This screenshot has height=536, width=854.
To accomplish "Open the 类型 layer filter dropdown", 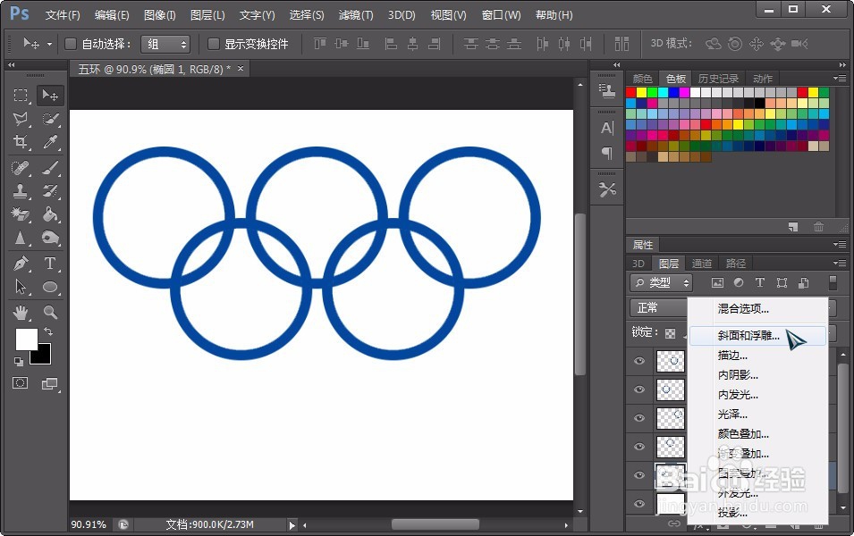I will pos(661,282).
